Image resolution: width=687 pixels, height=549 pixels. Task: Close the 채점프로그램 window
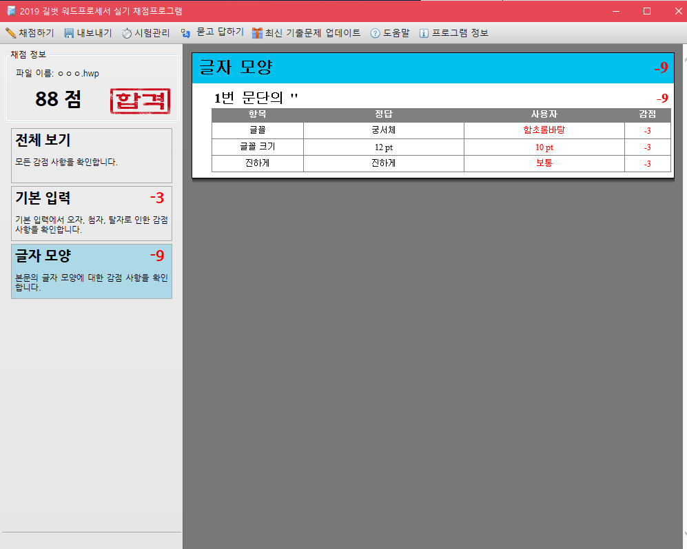[678, 11]
